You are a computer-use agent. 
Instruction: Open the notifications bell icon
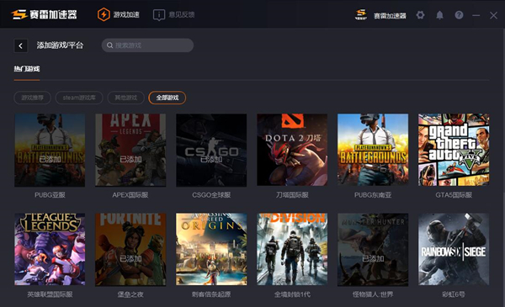click(x=439, y=15)
